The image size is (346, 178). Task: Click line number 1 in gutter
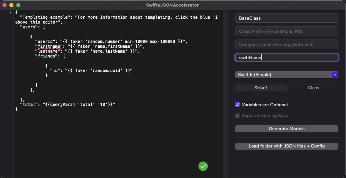[10, 12]
